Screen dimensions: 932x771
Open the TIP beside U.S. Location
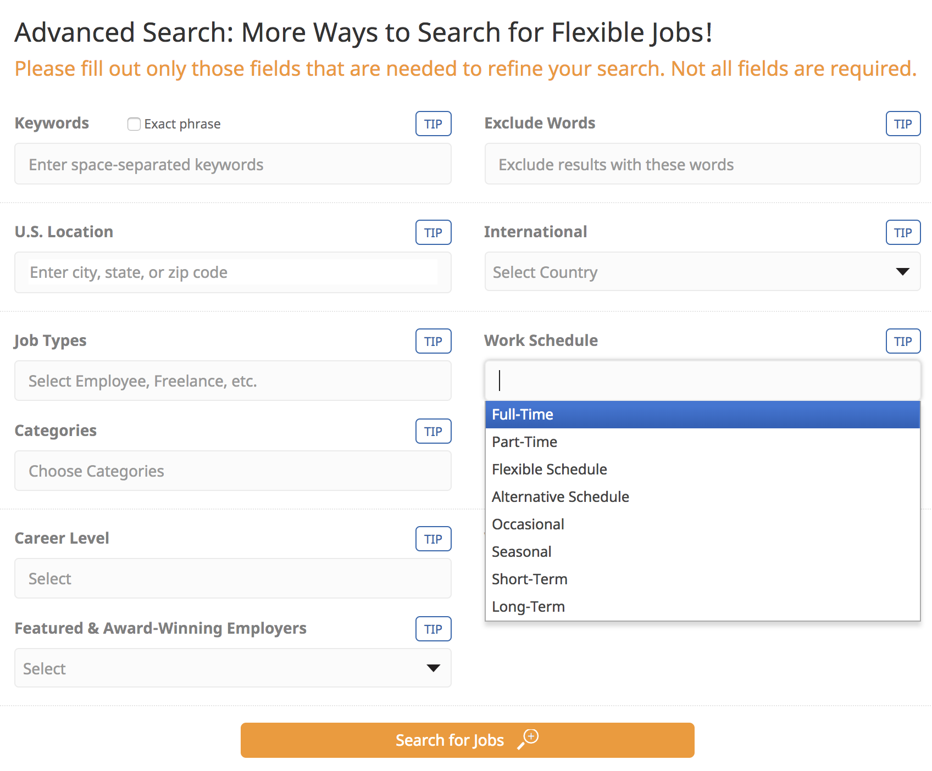click(x=433, y=232)
